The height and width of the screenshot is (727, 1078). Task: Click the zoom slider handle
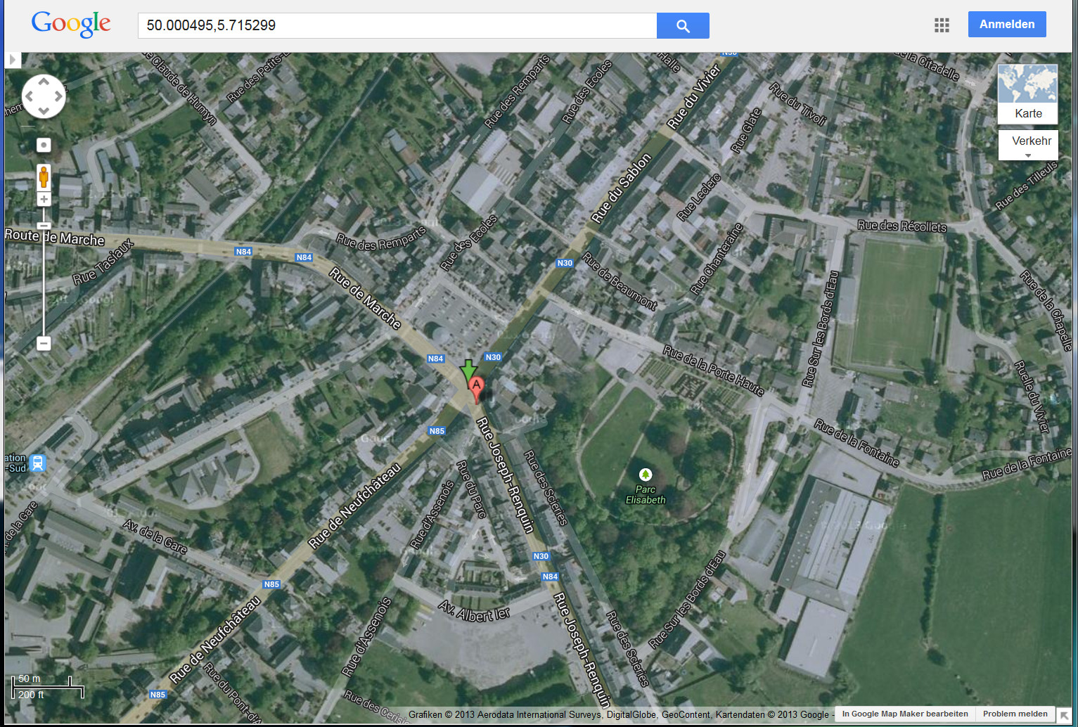click(x=44, y=226)
